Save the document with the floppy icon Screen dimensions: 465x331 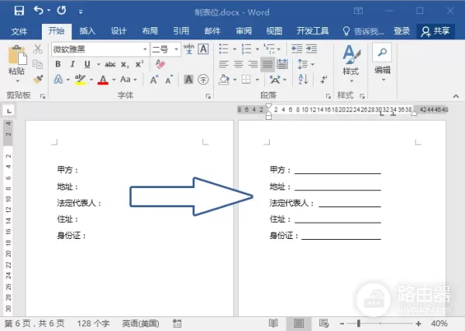click(x=19, y=12)
